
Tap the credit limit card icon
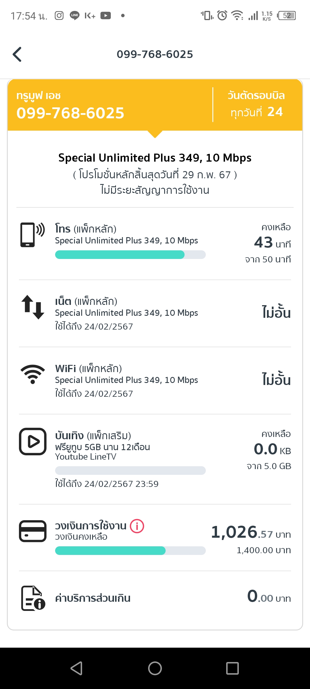point(33,531)
